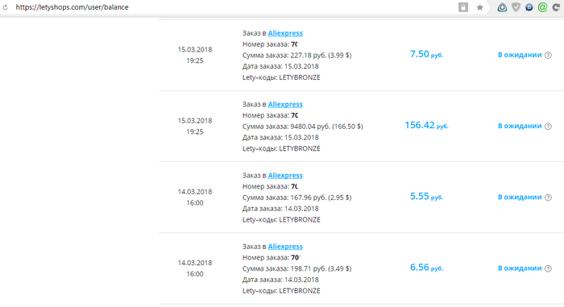Open the Aliexpress link for the 9480.04 руб. order
The width and height of the screenshot is (564, 307).
click(x=285, y=105)
